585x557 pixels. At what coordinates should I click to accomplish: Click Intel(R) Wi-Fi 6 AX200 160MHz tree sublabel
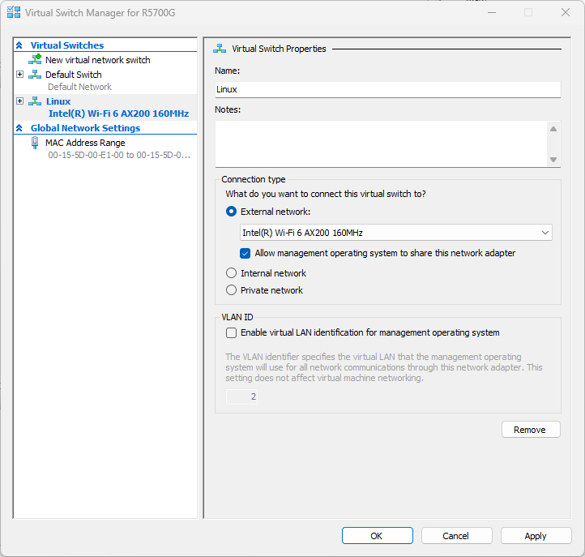point(118,114)
